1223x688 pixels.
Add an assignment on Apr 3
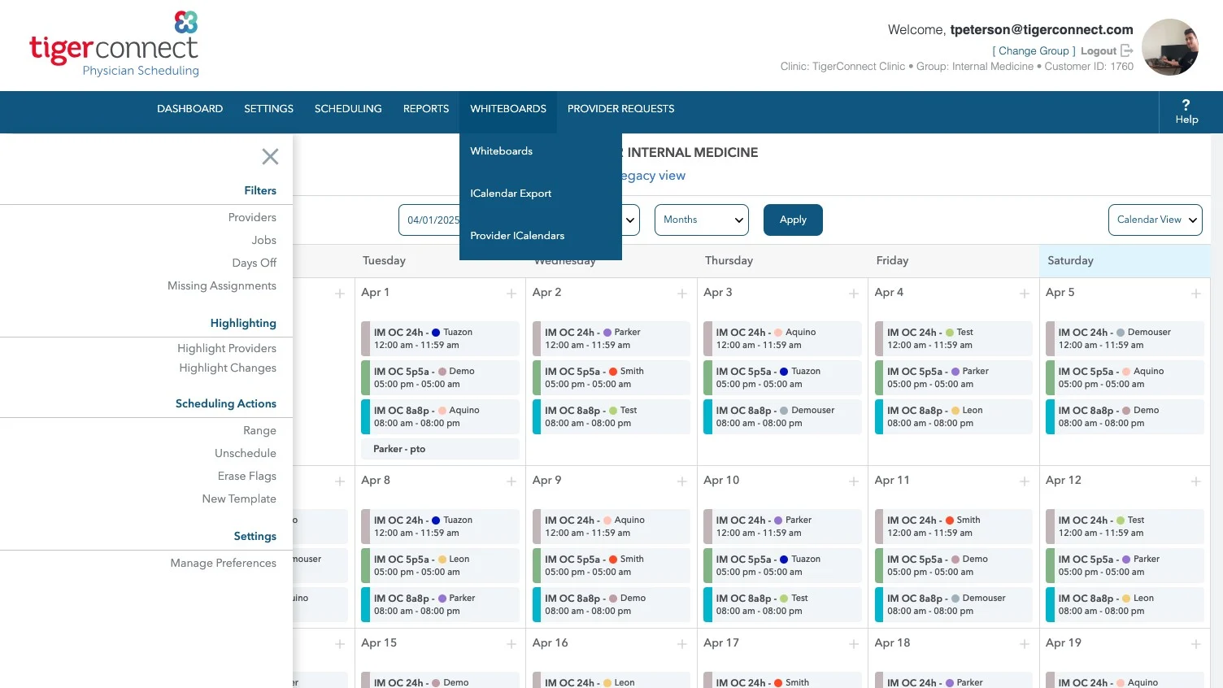(854, 294)
